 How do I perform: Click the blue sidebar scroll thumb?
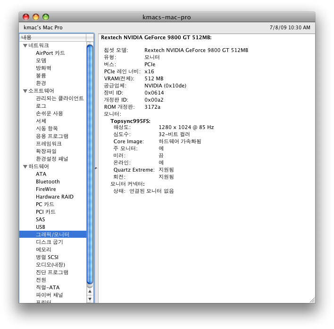pyautogui.click(x=90, y=164)
